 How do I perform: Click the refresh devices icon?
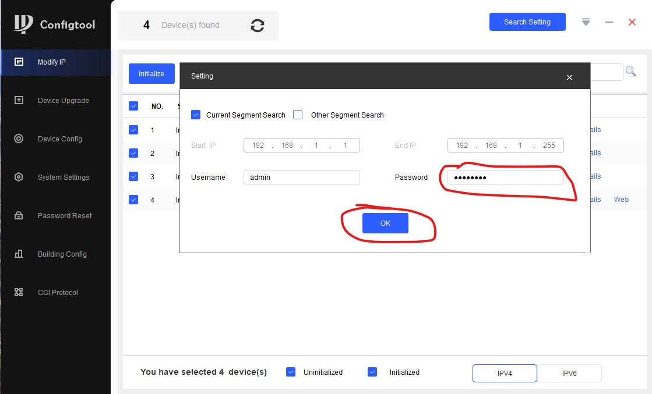point(257,26)
